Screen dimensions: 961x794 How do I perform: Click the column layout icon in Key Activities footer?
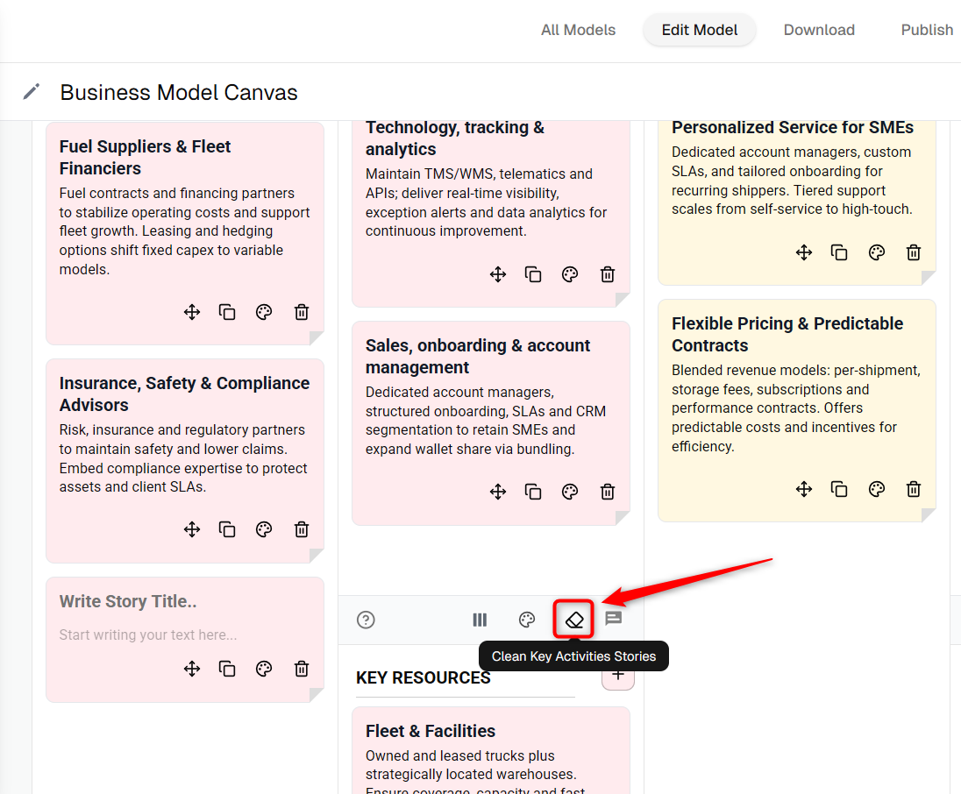point(480,620)
